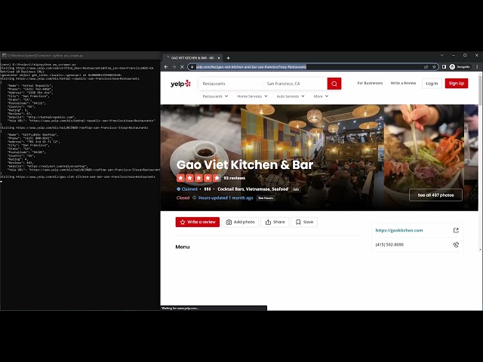Click Hours updated 1 month ago text
Image resolution: width=483 pixels, height=362 pixels.
226,198
